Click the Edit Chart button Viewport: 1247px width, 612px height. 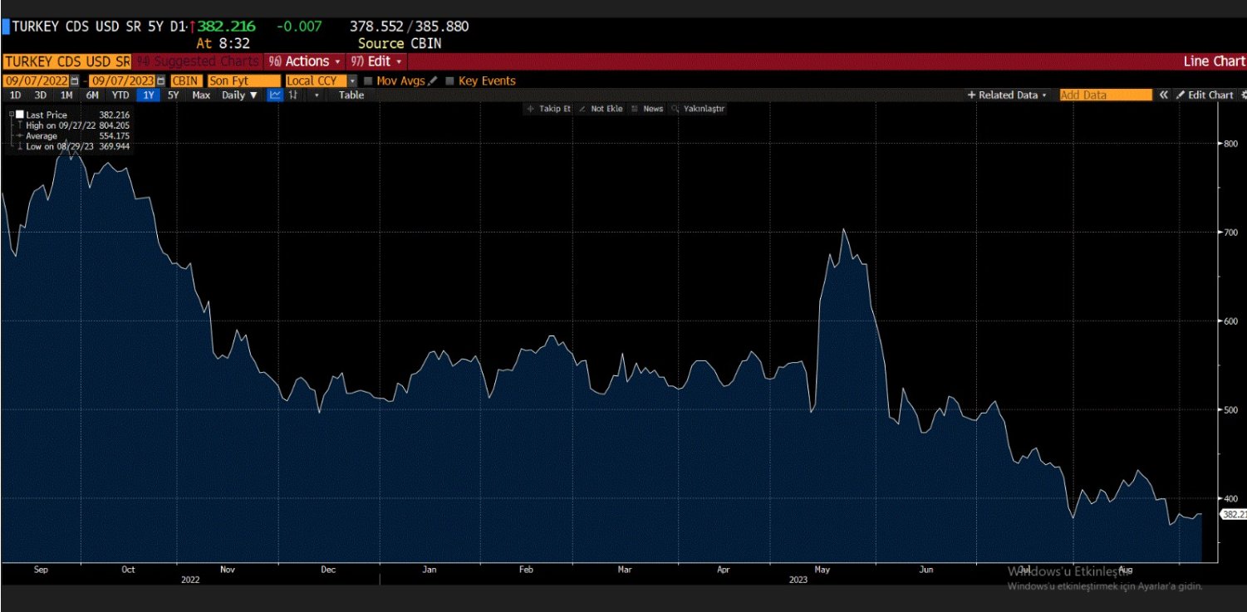1204,95
